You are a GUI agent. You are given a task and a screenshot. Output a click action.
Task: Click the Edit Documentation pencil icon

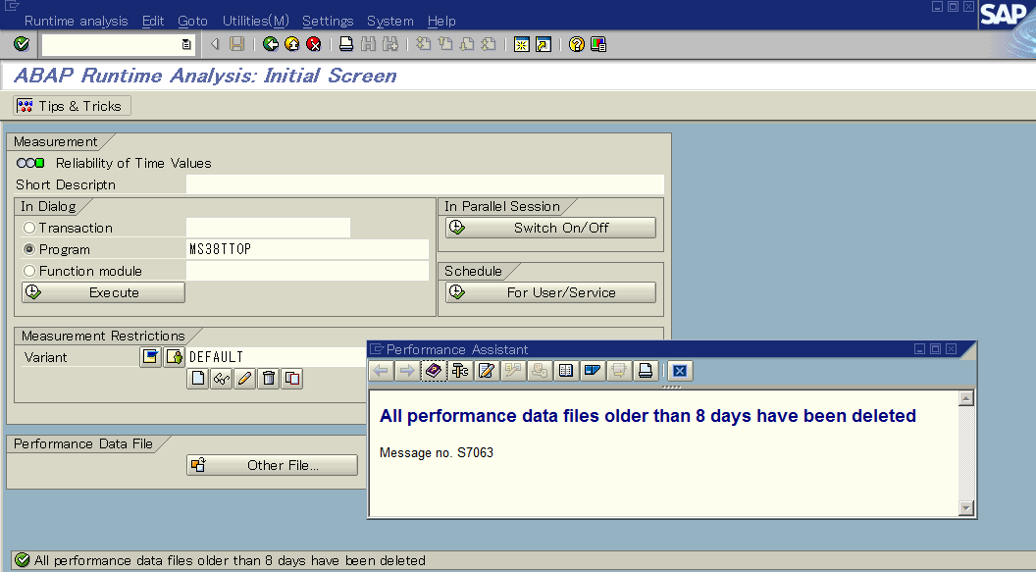coord(487,371)
